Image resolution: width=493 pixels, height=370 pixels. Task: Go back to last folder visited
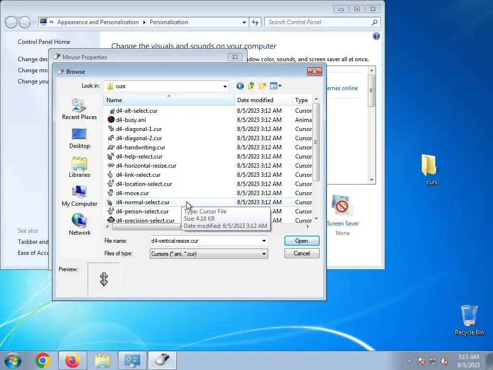(240, 86)
